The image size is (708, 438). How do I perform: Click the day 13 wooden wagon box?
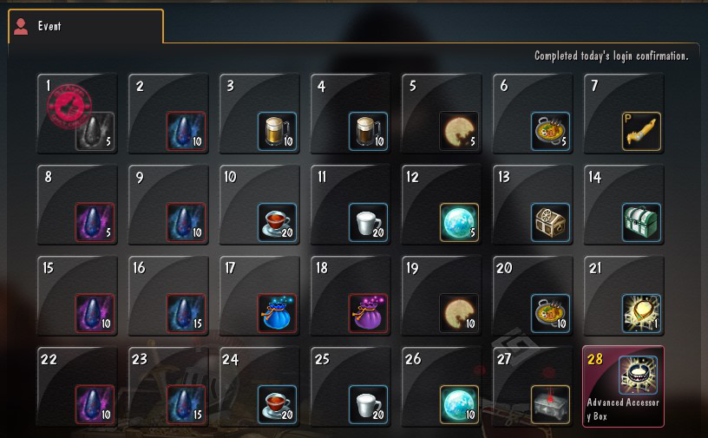pyautogui.click(x=550, y=222)
